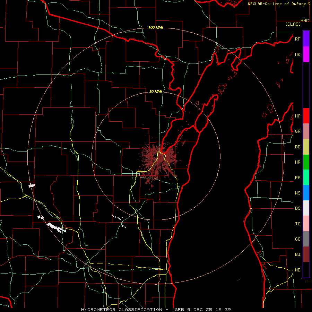The width and height of the screenshot is (312, 312).
Task: Select the WS blue legend swatch
Action: pos(306,193)
